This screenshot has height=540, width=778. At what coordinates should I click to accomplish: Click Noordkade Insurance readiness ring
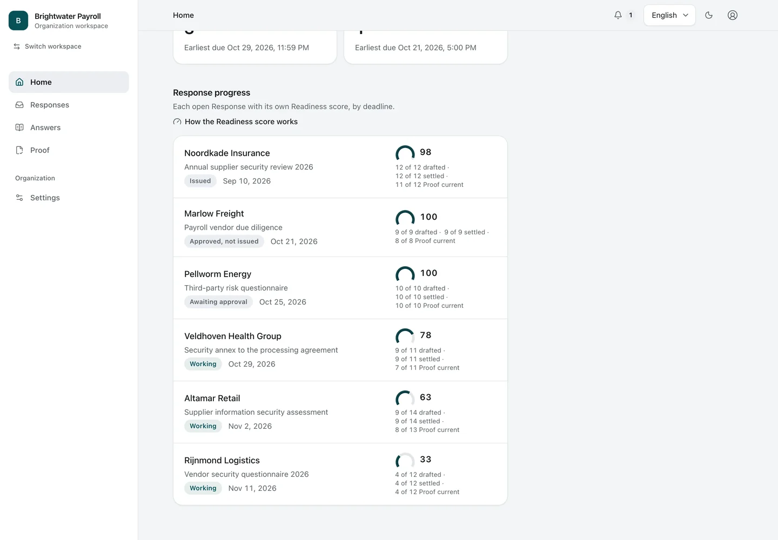point(405,153)
